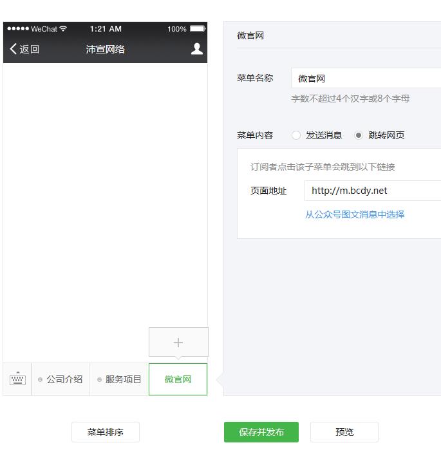Click the 沛宣网络 title in header
The height and width of the screenshot is (454, 441).
[106, 49]
